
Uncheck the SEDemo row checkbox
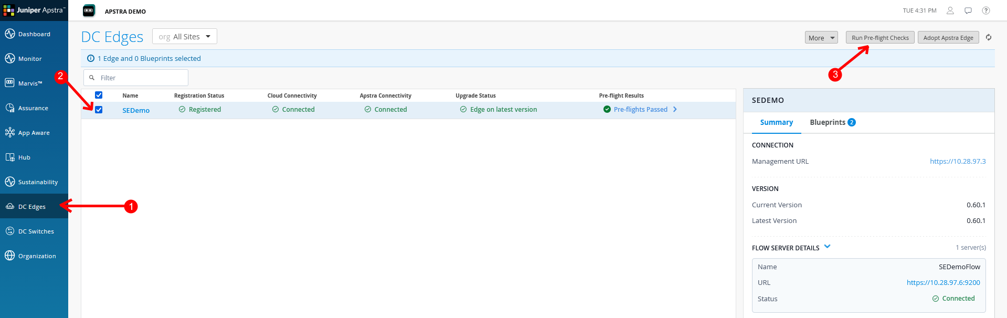(x=99, y=110)
